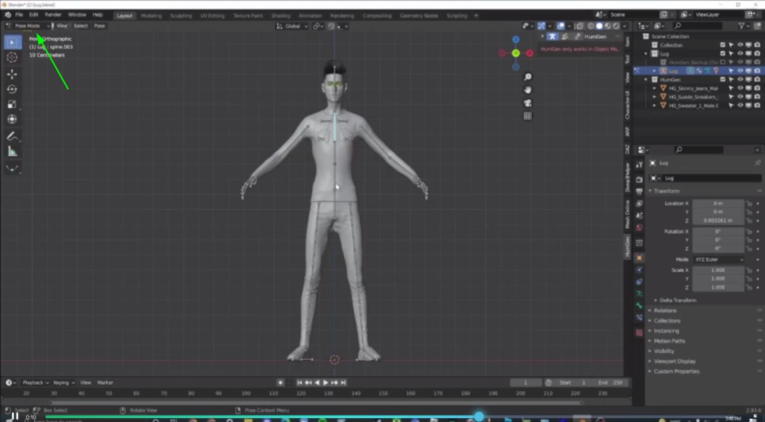The width and height of the screenshot is (765, 422).
Task: Switch to orthographic grid view icon
Action: coord(527,116)
